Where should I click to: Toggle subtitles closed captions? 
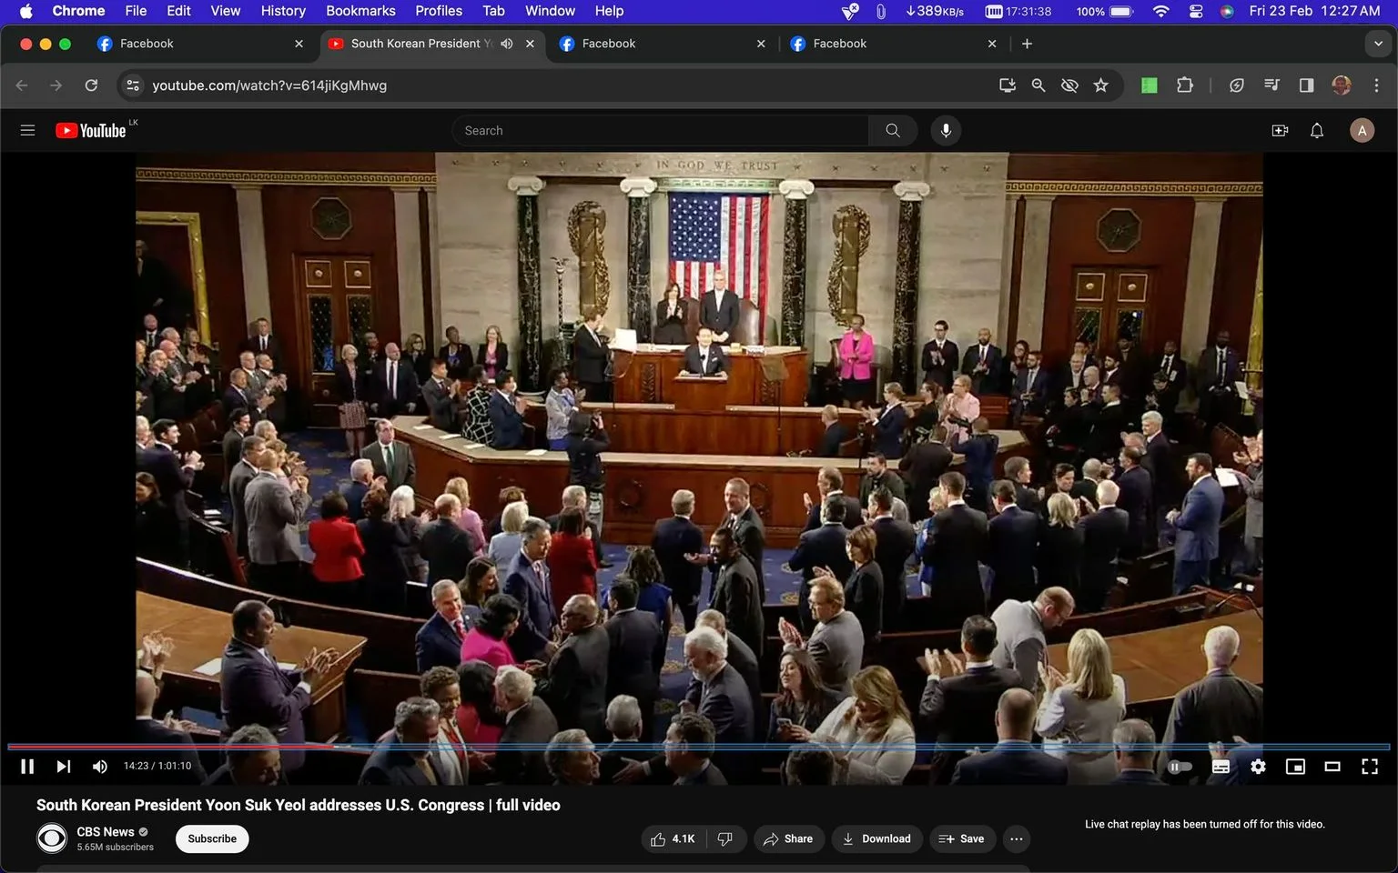pos(1221,767)
